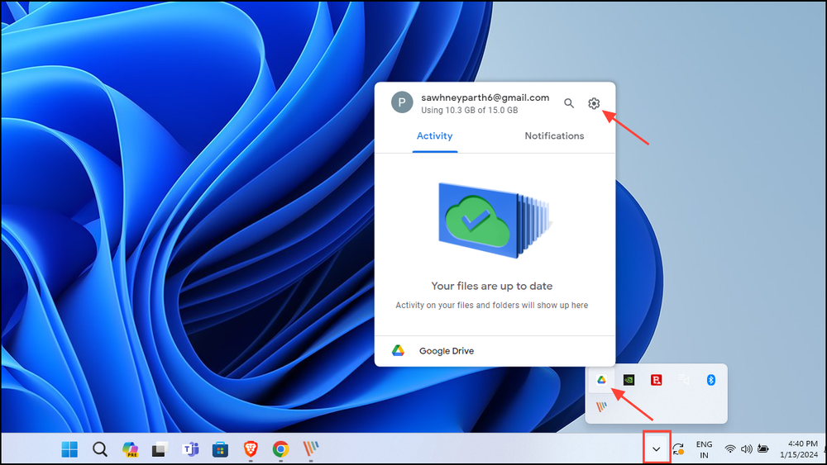
Task: Collapse the hidden icons chevron
Action: 656,449
